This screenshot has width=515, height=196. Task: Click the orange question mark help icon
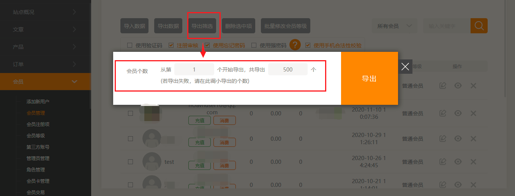pos(295,45)
